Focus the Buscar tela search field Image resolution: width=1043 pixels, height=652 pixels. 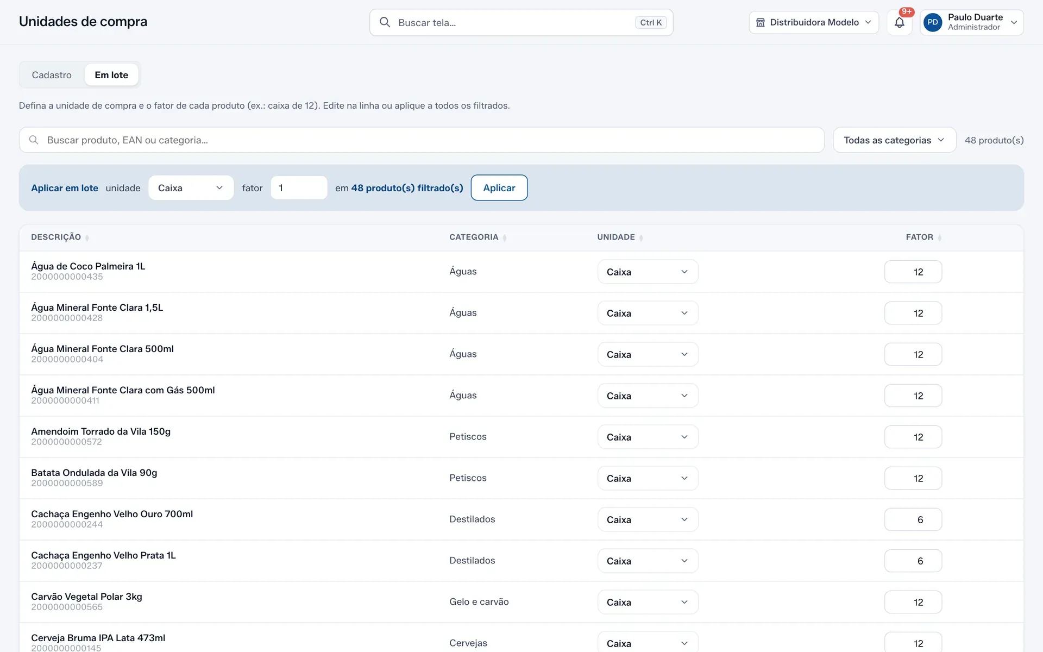click(521, 22)
